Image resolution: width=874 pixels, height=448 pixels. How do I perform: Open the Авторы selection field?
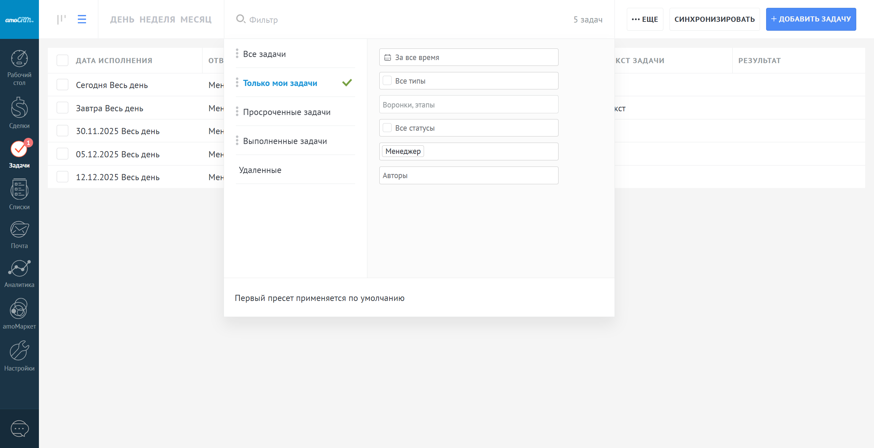click(468, 175)
